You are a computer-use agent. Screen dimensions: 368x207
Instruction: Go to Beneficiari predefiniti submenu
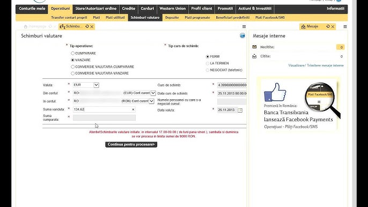point(233,18)
